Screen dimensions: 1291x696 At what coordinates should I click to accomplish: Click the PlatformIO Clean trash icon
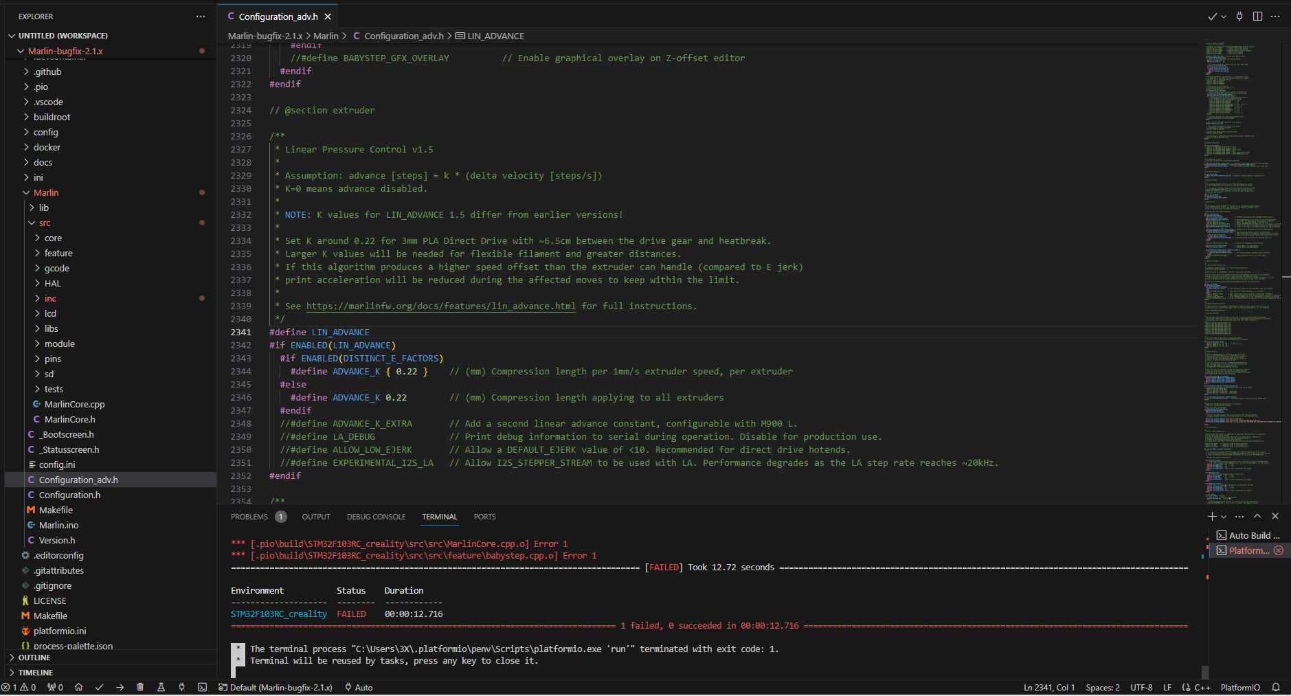tap(140, 687)
